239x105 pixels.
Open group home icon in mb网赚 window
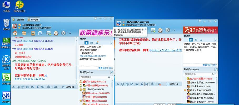pyautogui.click(x=15, y=33)
